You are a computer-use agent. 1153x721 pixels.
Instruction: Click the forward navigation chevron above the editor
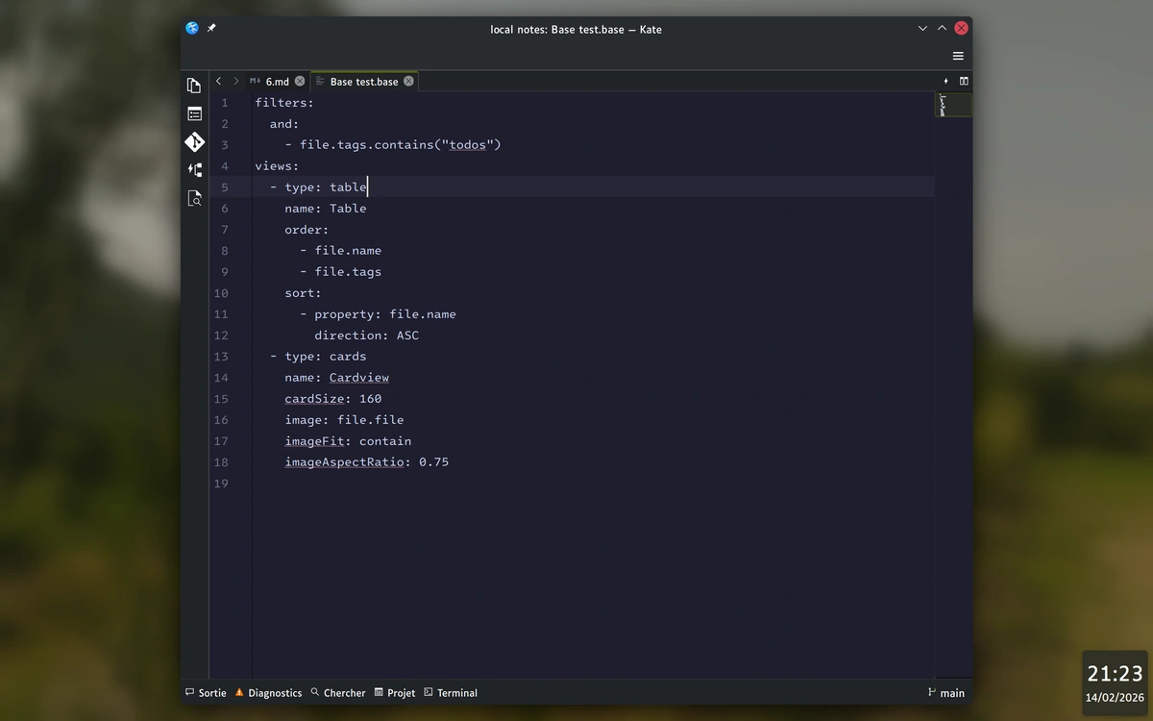pos(236,81)
